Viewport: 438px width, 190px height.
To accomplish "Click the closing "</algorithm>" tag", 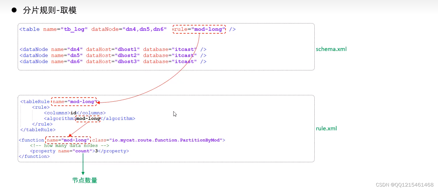I will [x=118, y=118].
